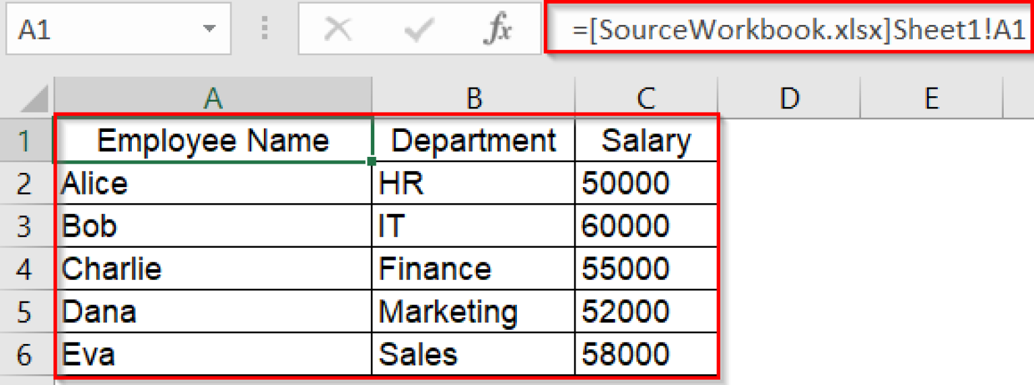Click the Select All triangle corner
1034x385 pixels.
click(x=35, y=99)
